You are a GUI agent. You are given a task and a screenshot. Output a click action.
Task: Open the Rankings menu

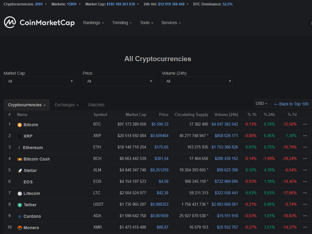pyautogui.click(x=93, y=23)
